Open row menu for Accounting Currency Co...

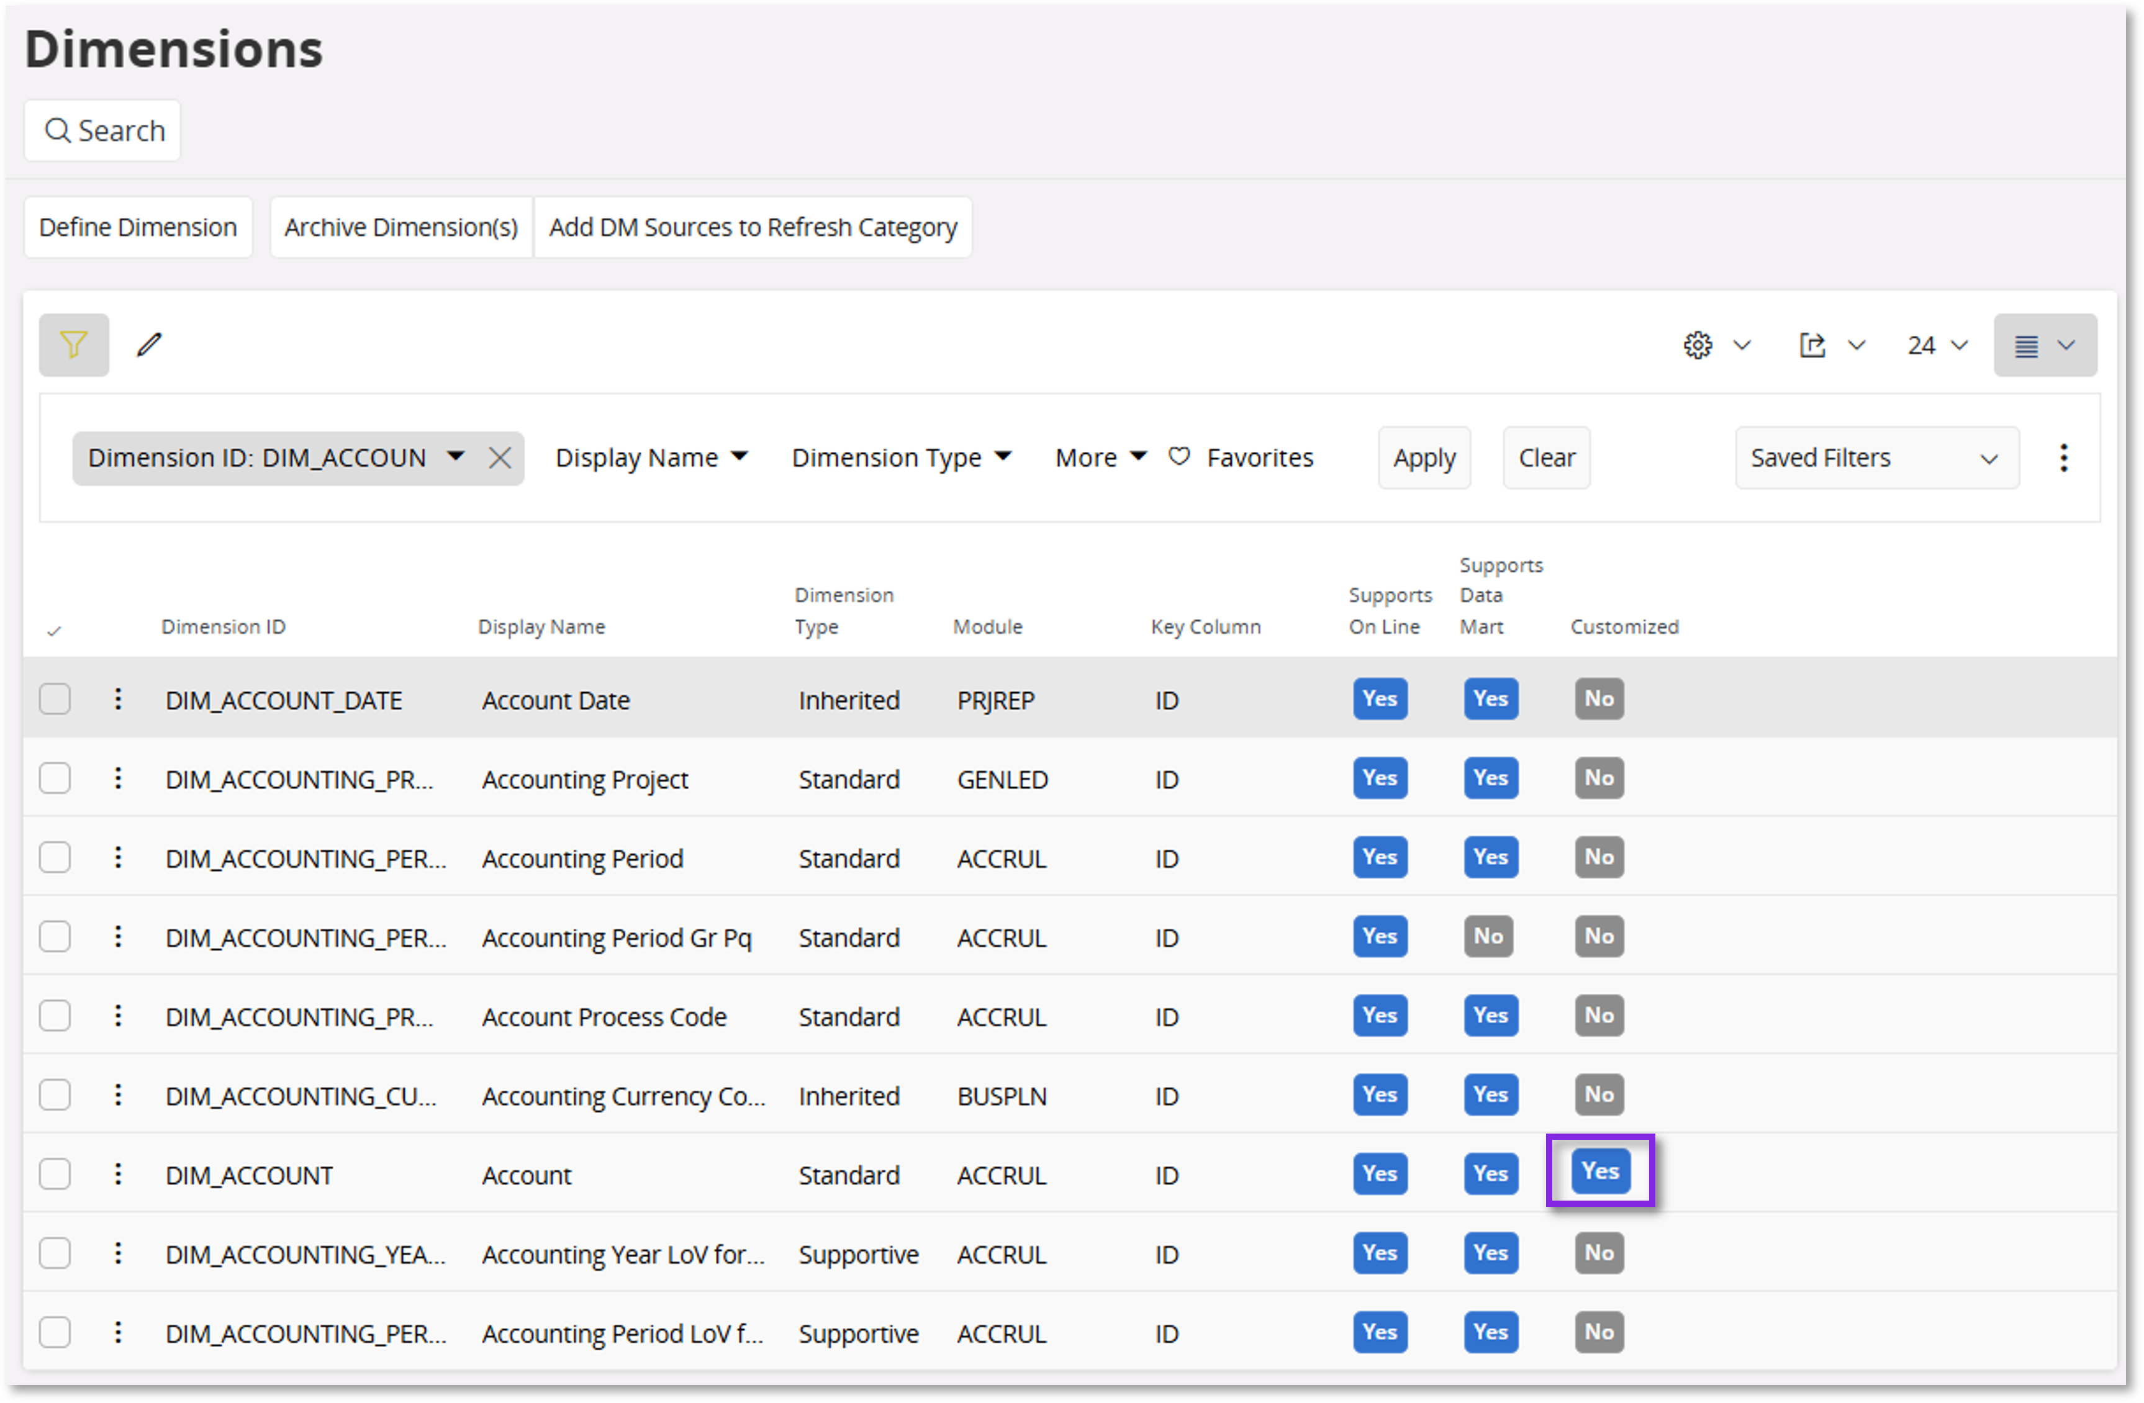118,1096
